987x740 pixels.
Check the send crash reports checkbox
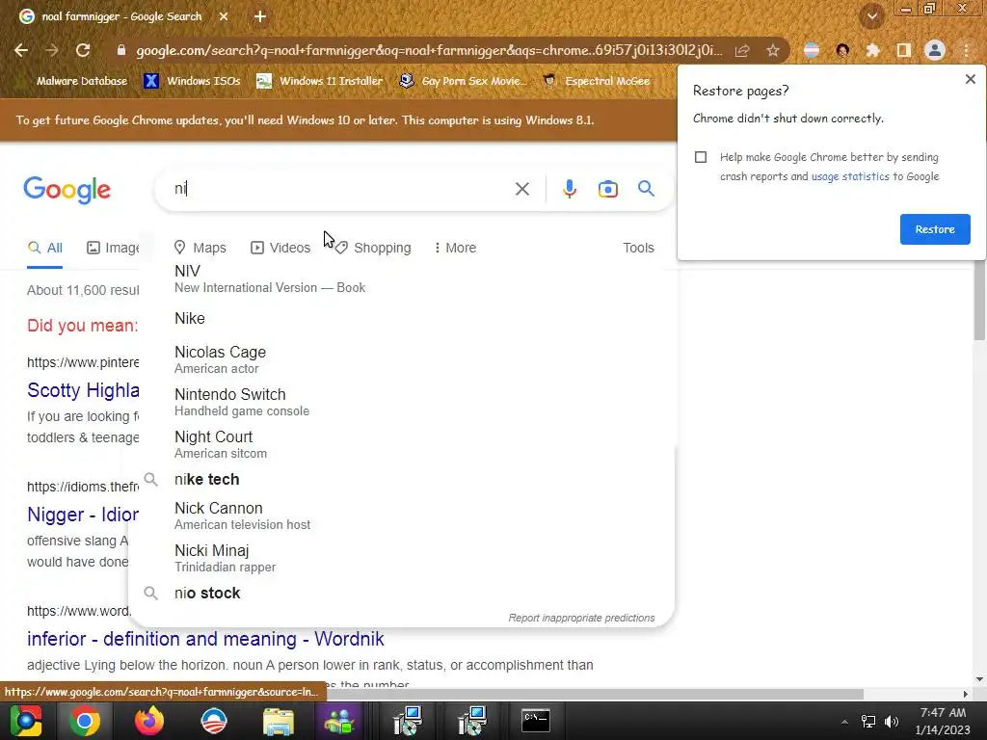(701, 157)
